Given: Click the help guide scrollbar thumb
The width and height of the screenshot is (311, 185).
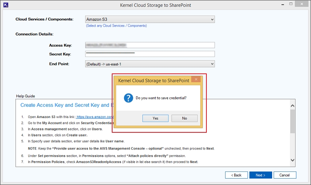Looking at the screenshot, I should point(292,121).
